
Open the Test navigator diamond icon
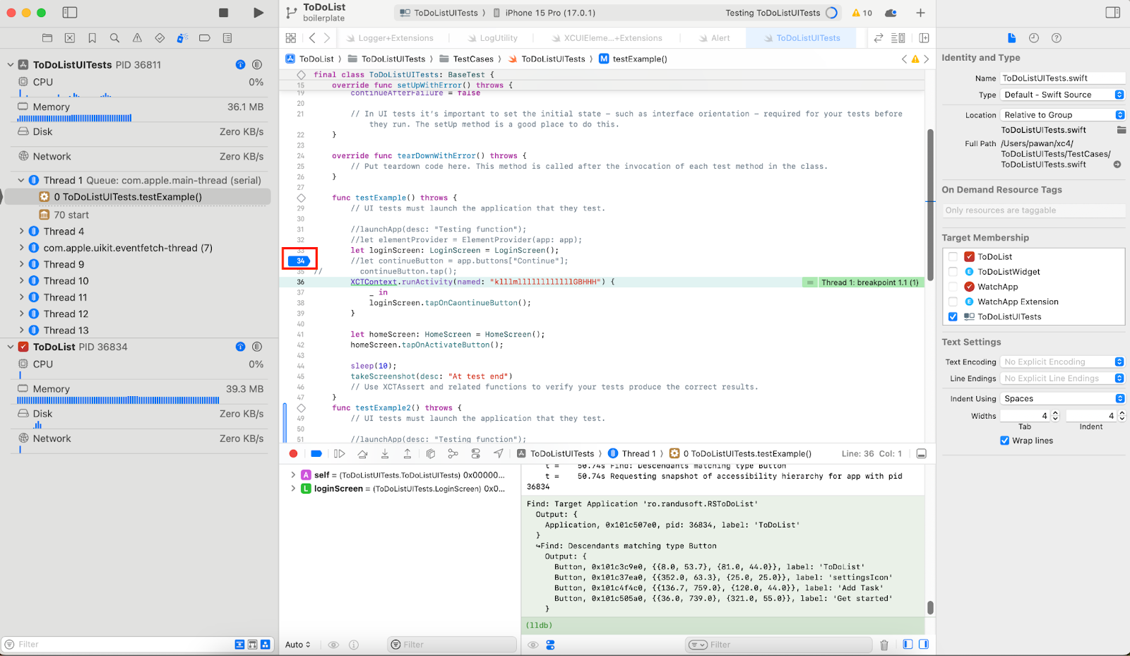(x=160, y=38)
